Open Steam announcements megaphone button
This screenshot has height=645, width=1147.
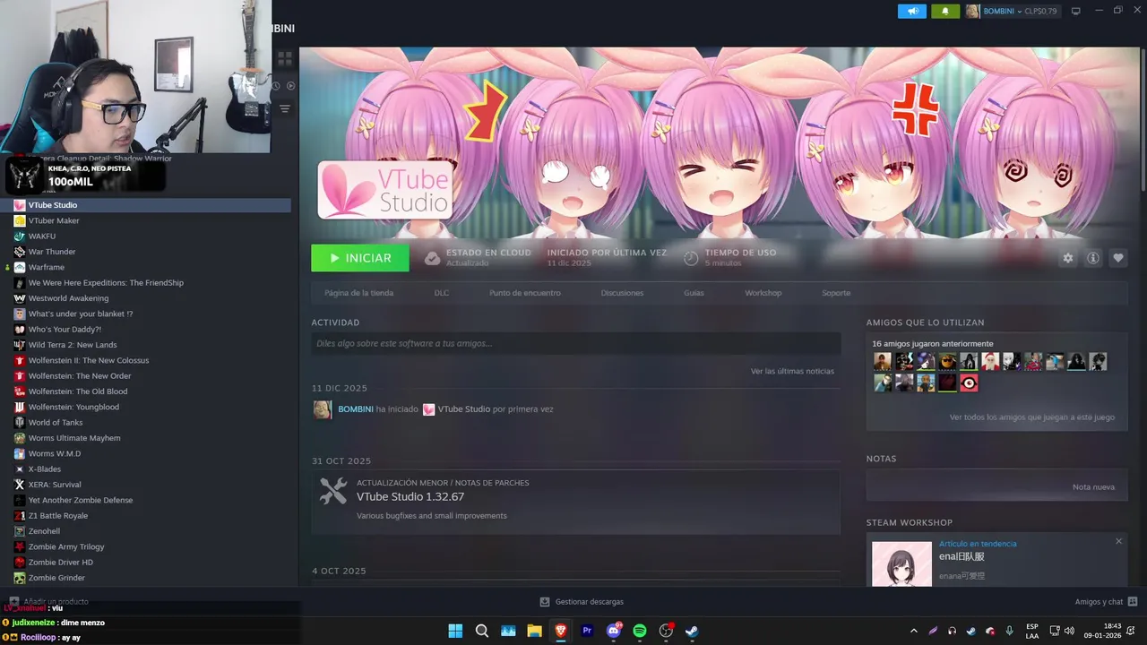coord(912,11)
